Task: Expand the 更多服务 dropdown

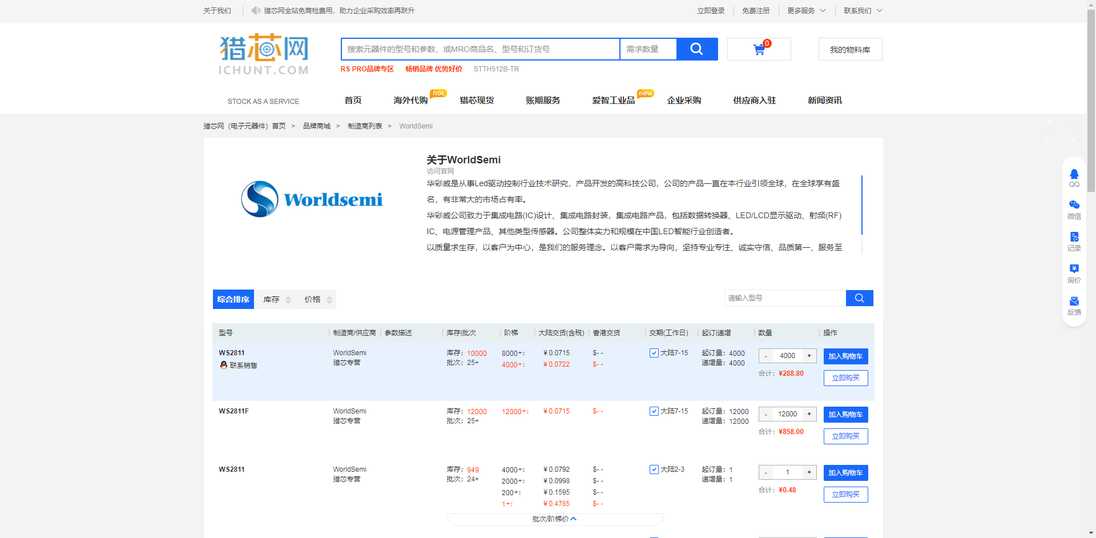Action: tap(806, 10)
